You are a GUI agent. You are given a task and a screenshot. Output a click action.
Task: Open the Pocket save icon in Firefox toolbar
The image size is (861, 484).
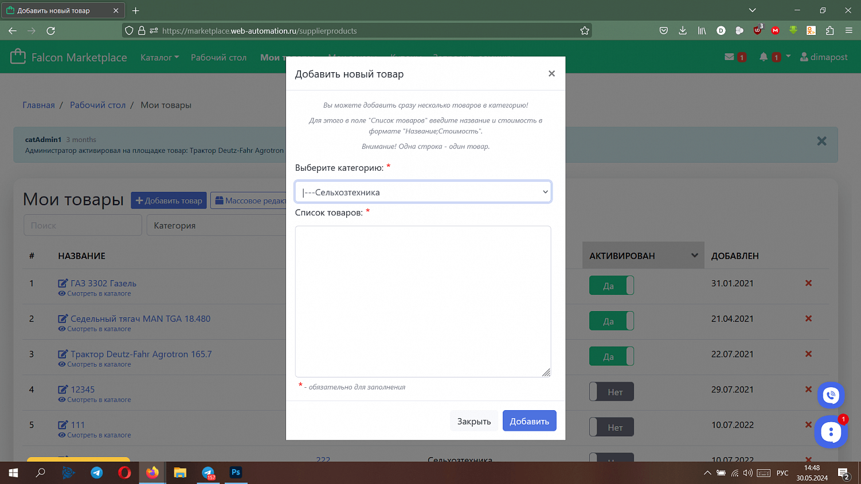664,31
